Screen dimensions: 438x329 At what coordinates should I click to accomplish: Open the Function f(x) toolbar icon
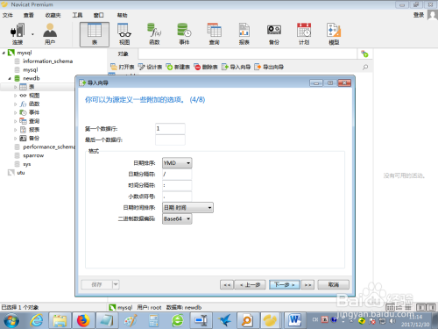(x=154, y=34)
